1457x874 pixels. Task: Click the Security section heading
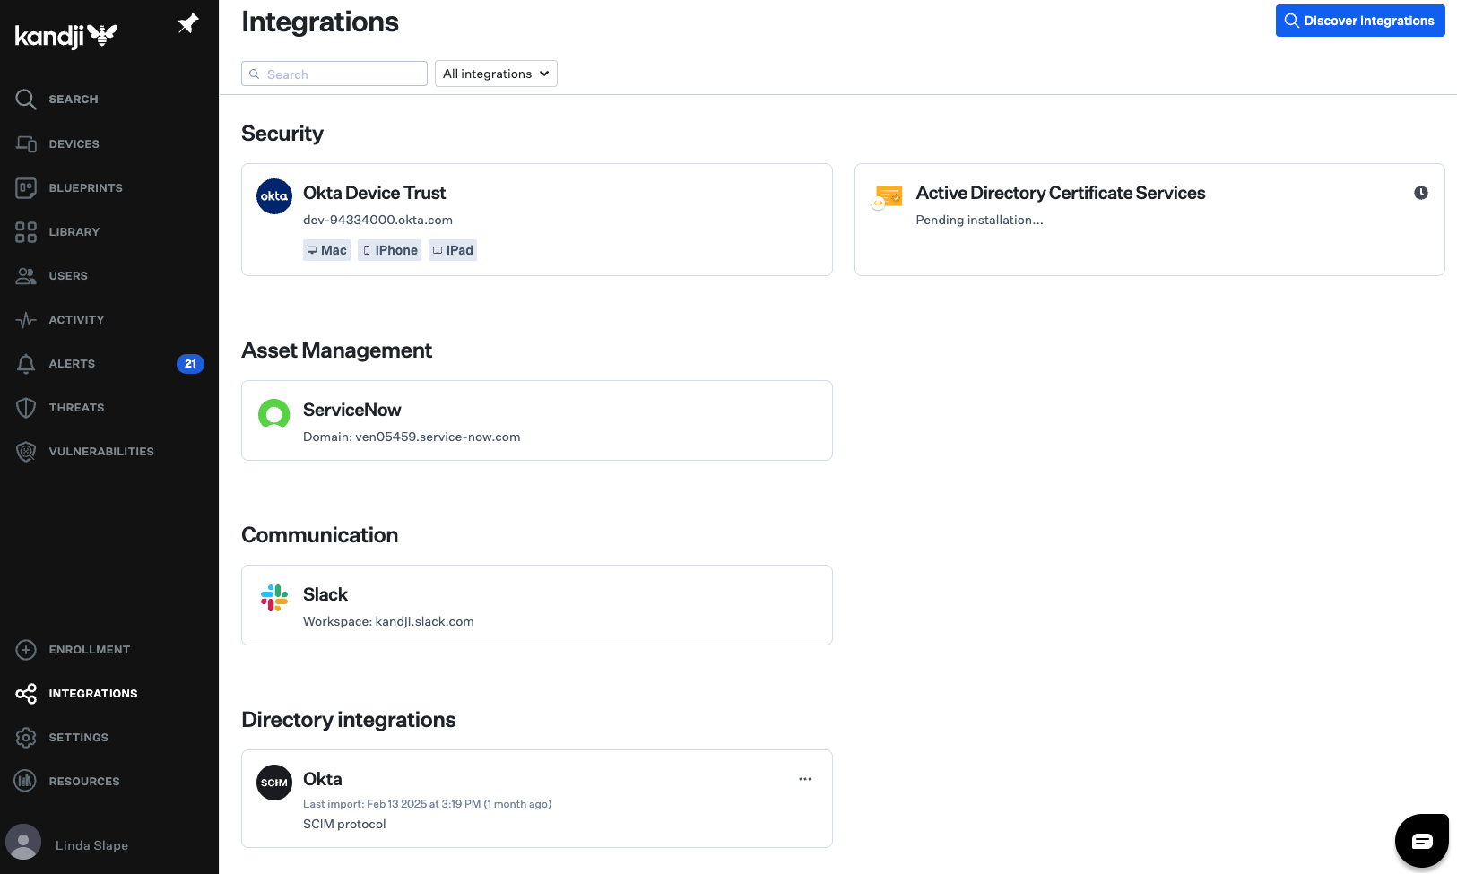coord(282,134)
